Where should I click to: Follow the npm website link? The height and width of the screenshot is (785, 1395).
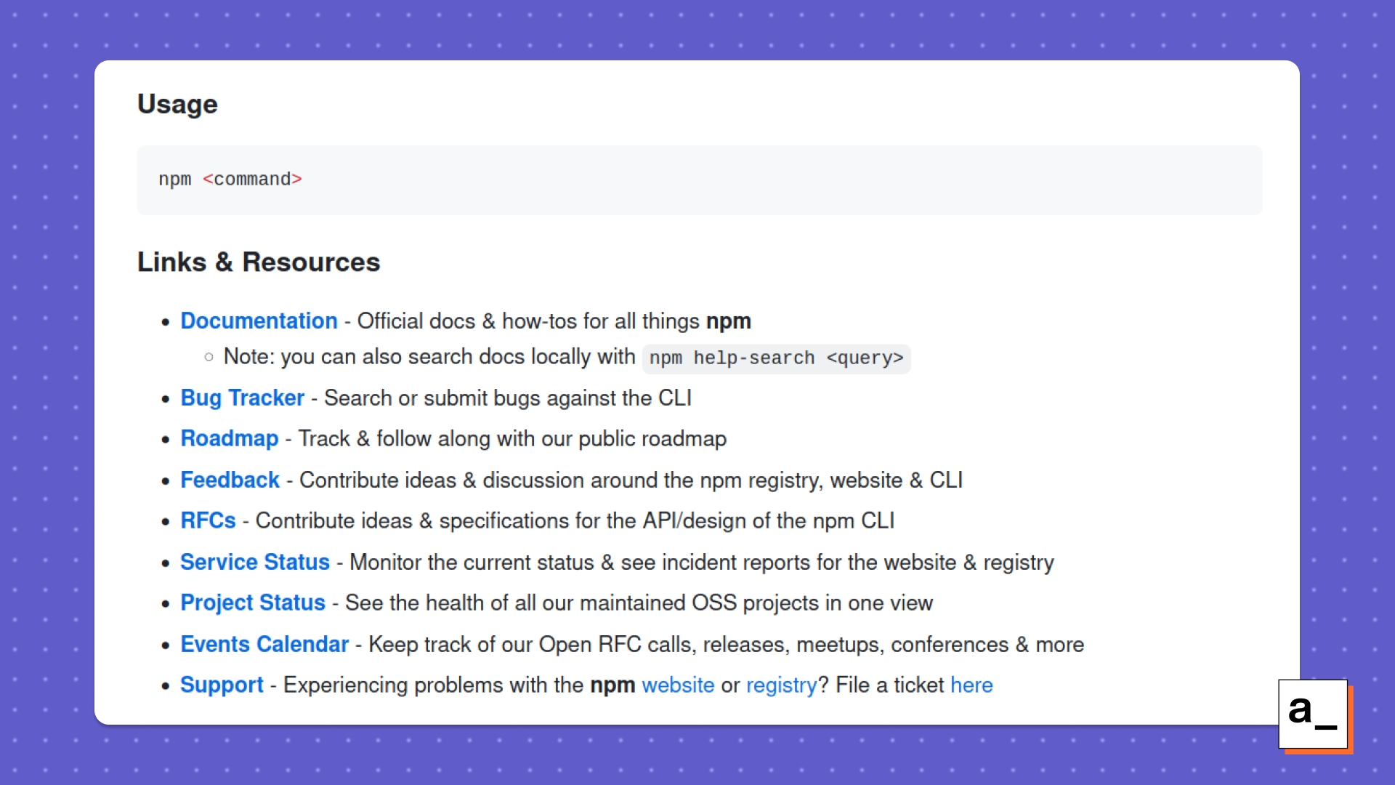pyautogui.click(x=678, y=685)
